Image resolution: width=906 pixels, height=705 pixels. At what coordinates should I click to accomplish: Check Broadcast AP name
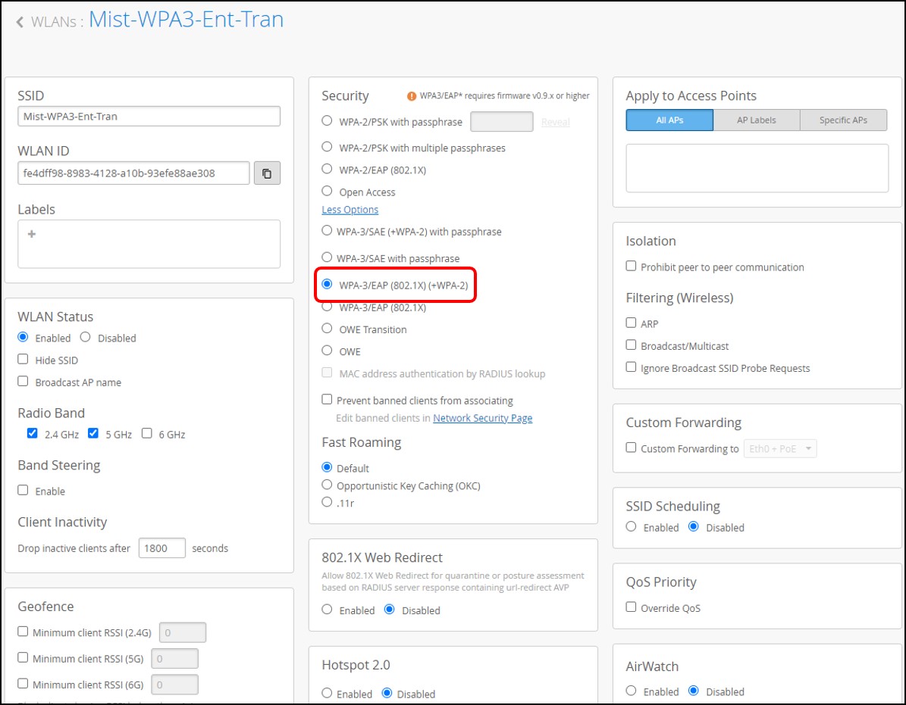23,381
